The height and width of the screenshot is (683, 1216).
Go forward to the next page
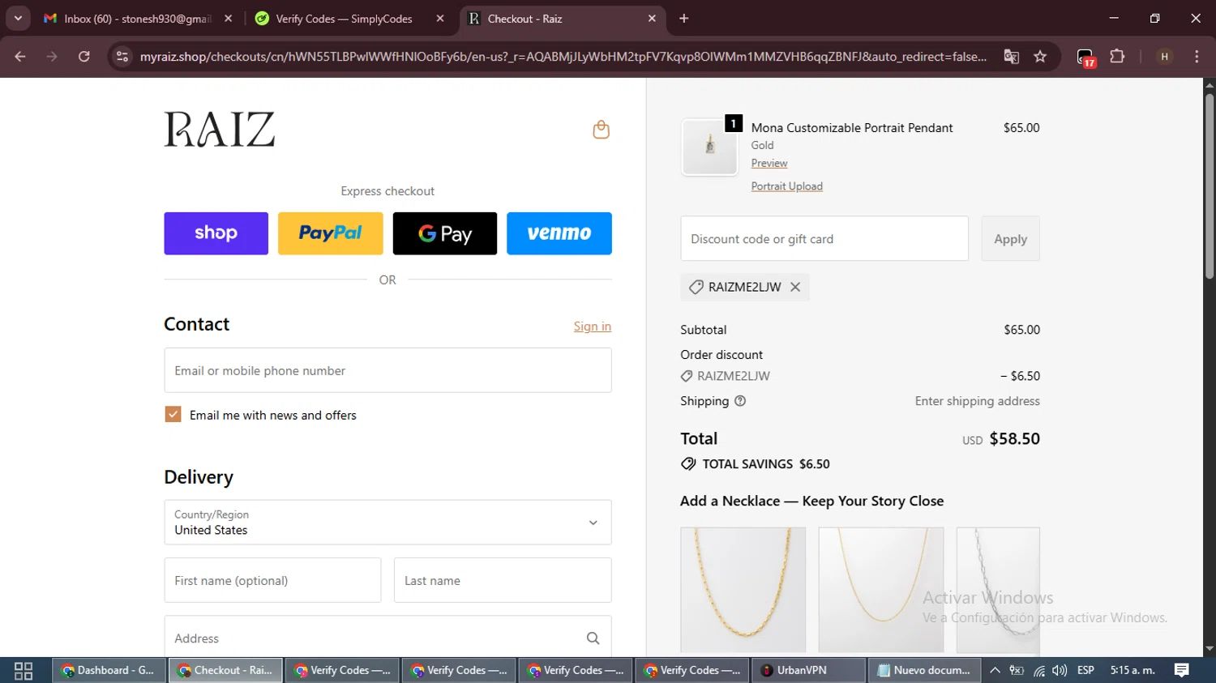[52, 57]
